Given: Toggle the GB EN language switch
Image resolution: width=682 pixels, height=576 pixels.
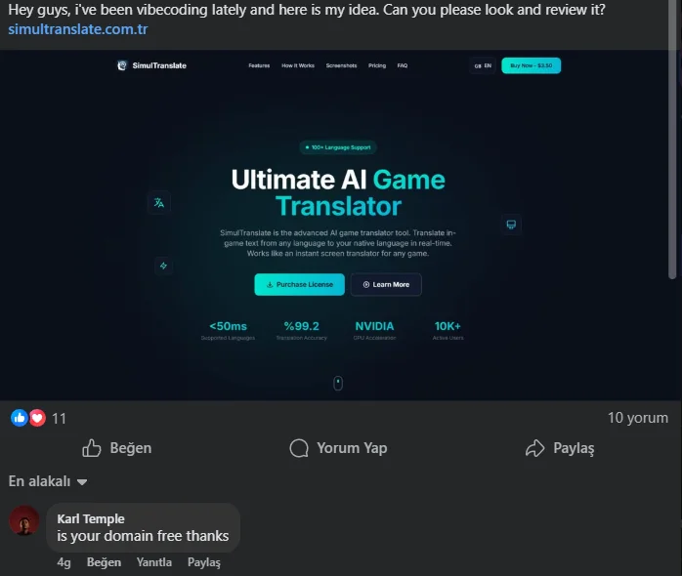Looking at the screenshot, I should (x=483, y=65).
